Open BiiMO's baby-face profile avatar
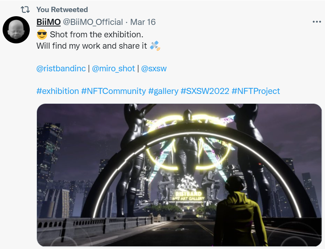The width and height of the screenshot is (325, 249). tap(16, 30)
